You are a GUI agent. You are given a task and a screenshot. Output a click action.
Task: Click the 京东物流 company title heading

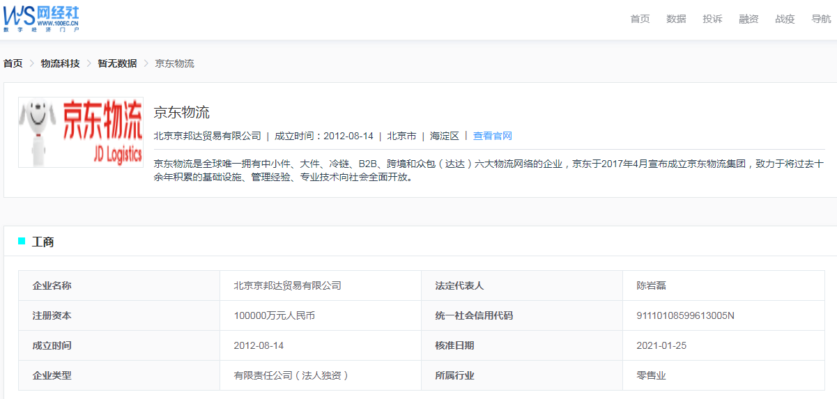coord(182,113)
